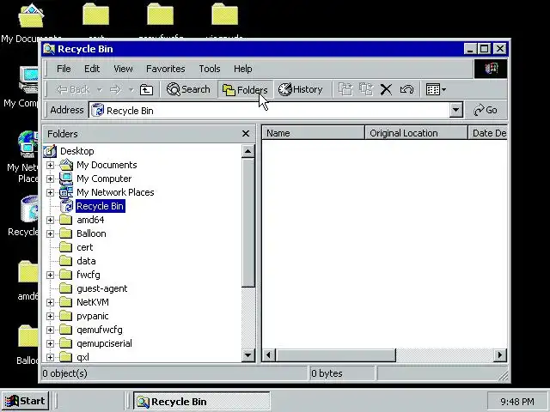The image size is (550, 412).
Task: Select the Balloon folder icon in tree
Action: coord(65,233)
